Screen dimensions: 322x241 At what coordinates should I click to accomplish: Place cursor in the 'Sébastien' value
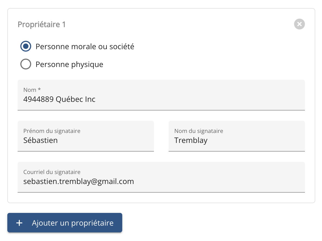point(40,140)
